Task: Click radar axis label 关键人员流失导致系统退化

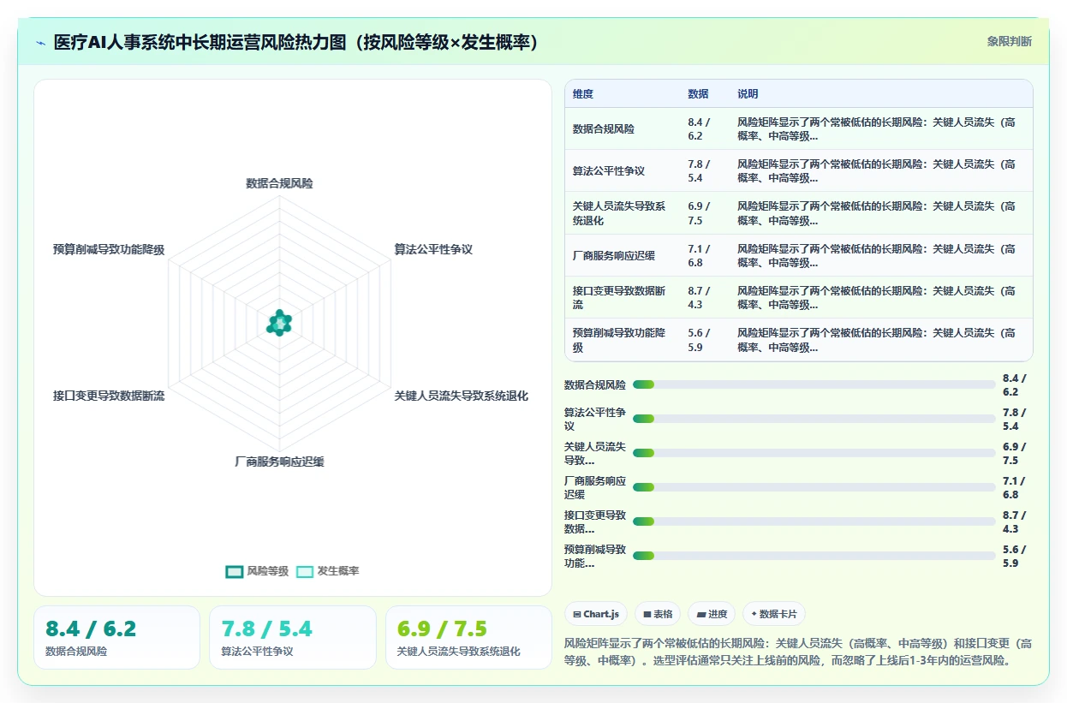Action: [461, 396]
